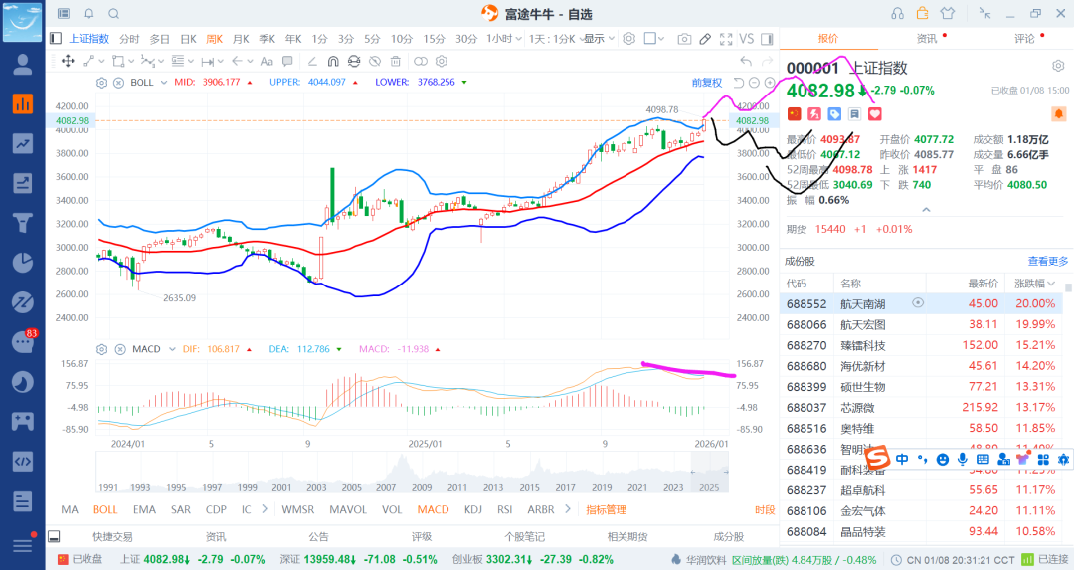Select the KDJ indicator
Viewport: 1074px width, 570px height.
[x=472, y=509]
